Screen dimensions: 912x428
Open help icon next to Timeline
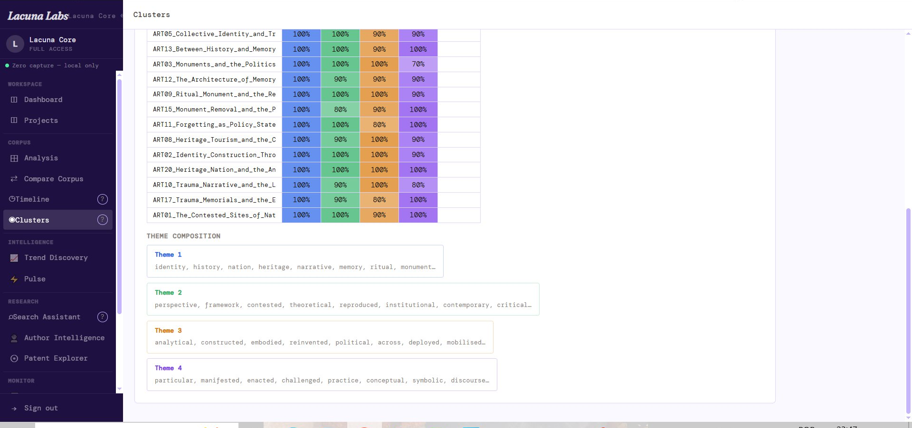tap(103, 199)
